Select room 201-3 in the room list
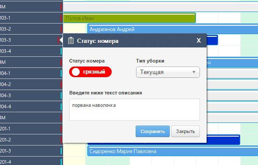This screenshot has height=165, width=258. pos(31,151)
